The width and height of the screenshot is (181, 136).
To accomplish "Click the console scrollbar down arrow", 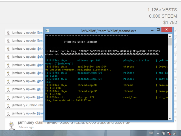I will 170,118.
